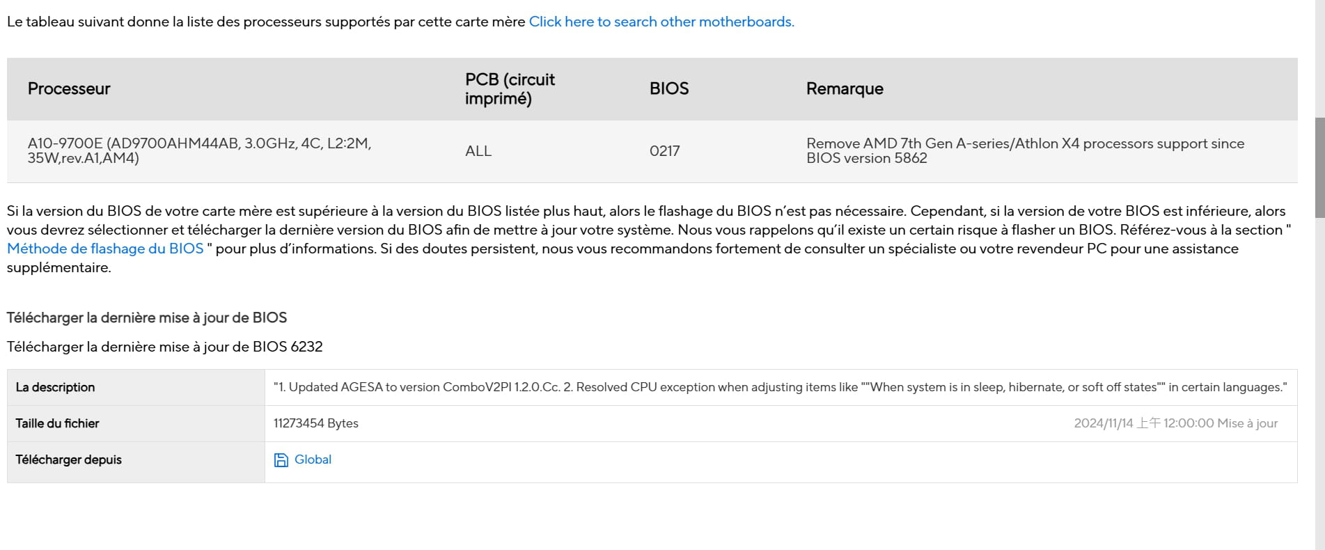The height and width of the screenshot is (550, 1325).
Task: Open 'Click here to search other motherboards' link
Action: point(661,22)
